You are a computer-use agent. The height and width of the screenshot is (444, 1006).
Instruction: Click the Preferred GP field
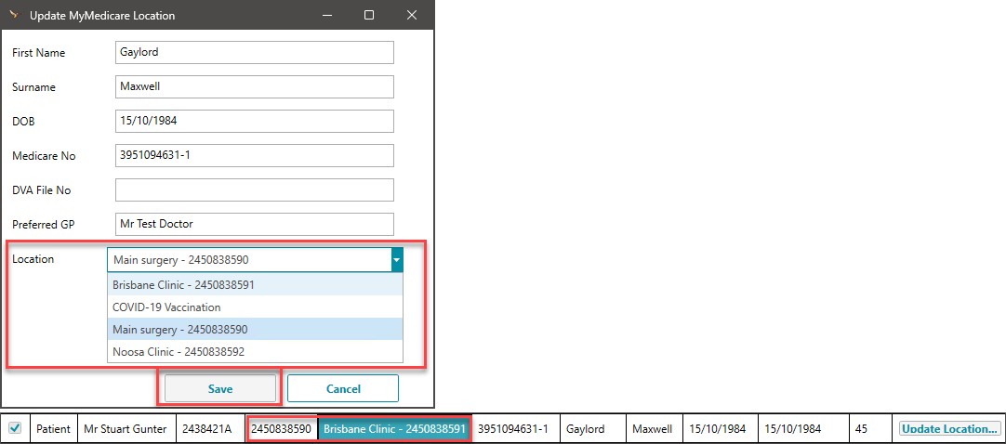point(254,224)
